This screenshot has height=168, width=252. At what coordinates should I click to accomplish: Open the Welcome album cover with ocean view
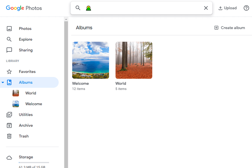tap(91, 60)
